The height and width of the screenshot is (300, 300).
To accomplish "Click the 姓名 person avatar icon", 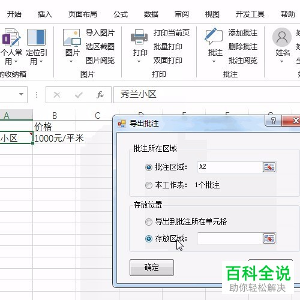I will (282, 37).
